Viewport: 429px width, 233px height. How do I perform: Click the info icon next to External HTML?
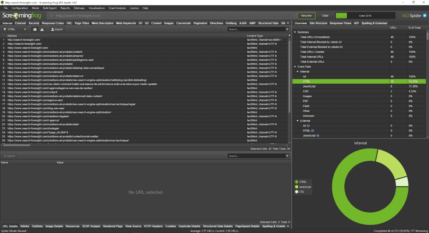click(x=313, y=131)
